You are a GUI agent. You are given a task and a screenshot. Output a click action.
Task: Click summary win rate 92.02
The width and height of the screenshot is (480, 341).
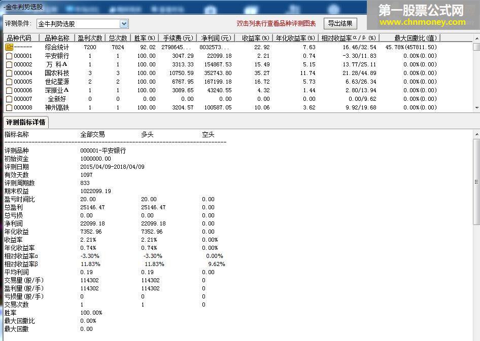click(x=148, y=47)
